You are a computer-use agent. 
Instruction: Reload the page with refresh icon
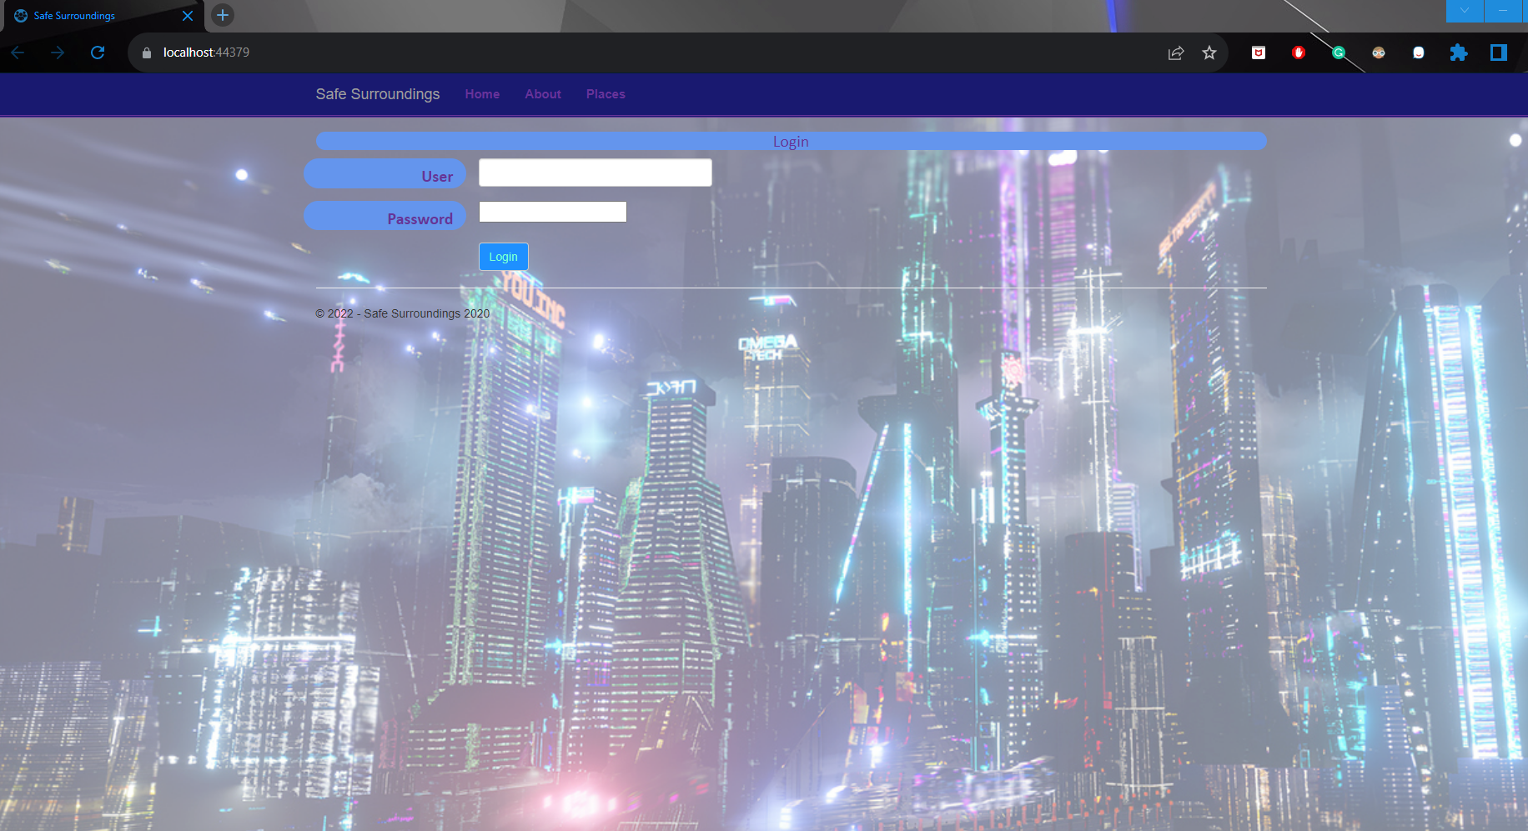click(x=98, y=53)
